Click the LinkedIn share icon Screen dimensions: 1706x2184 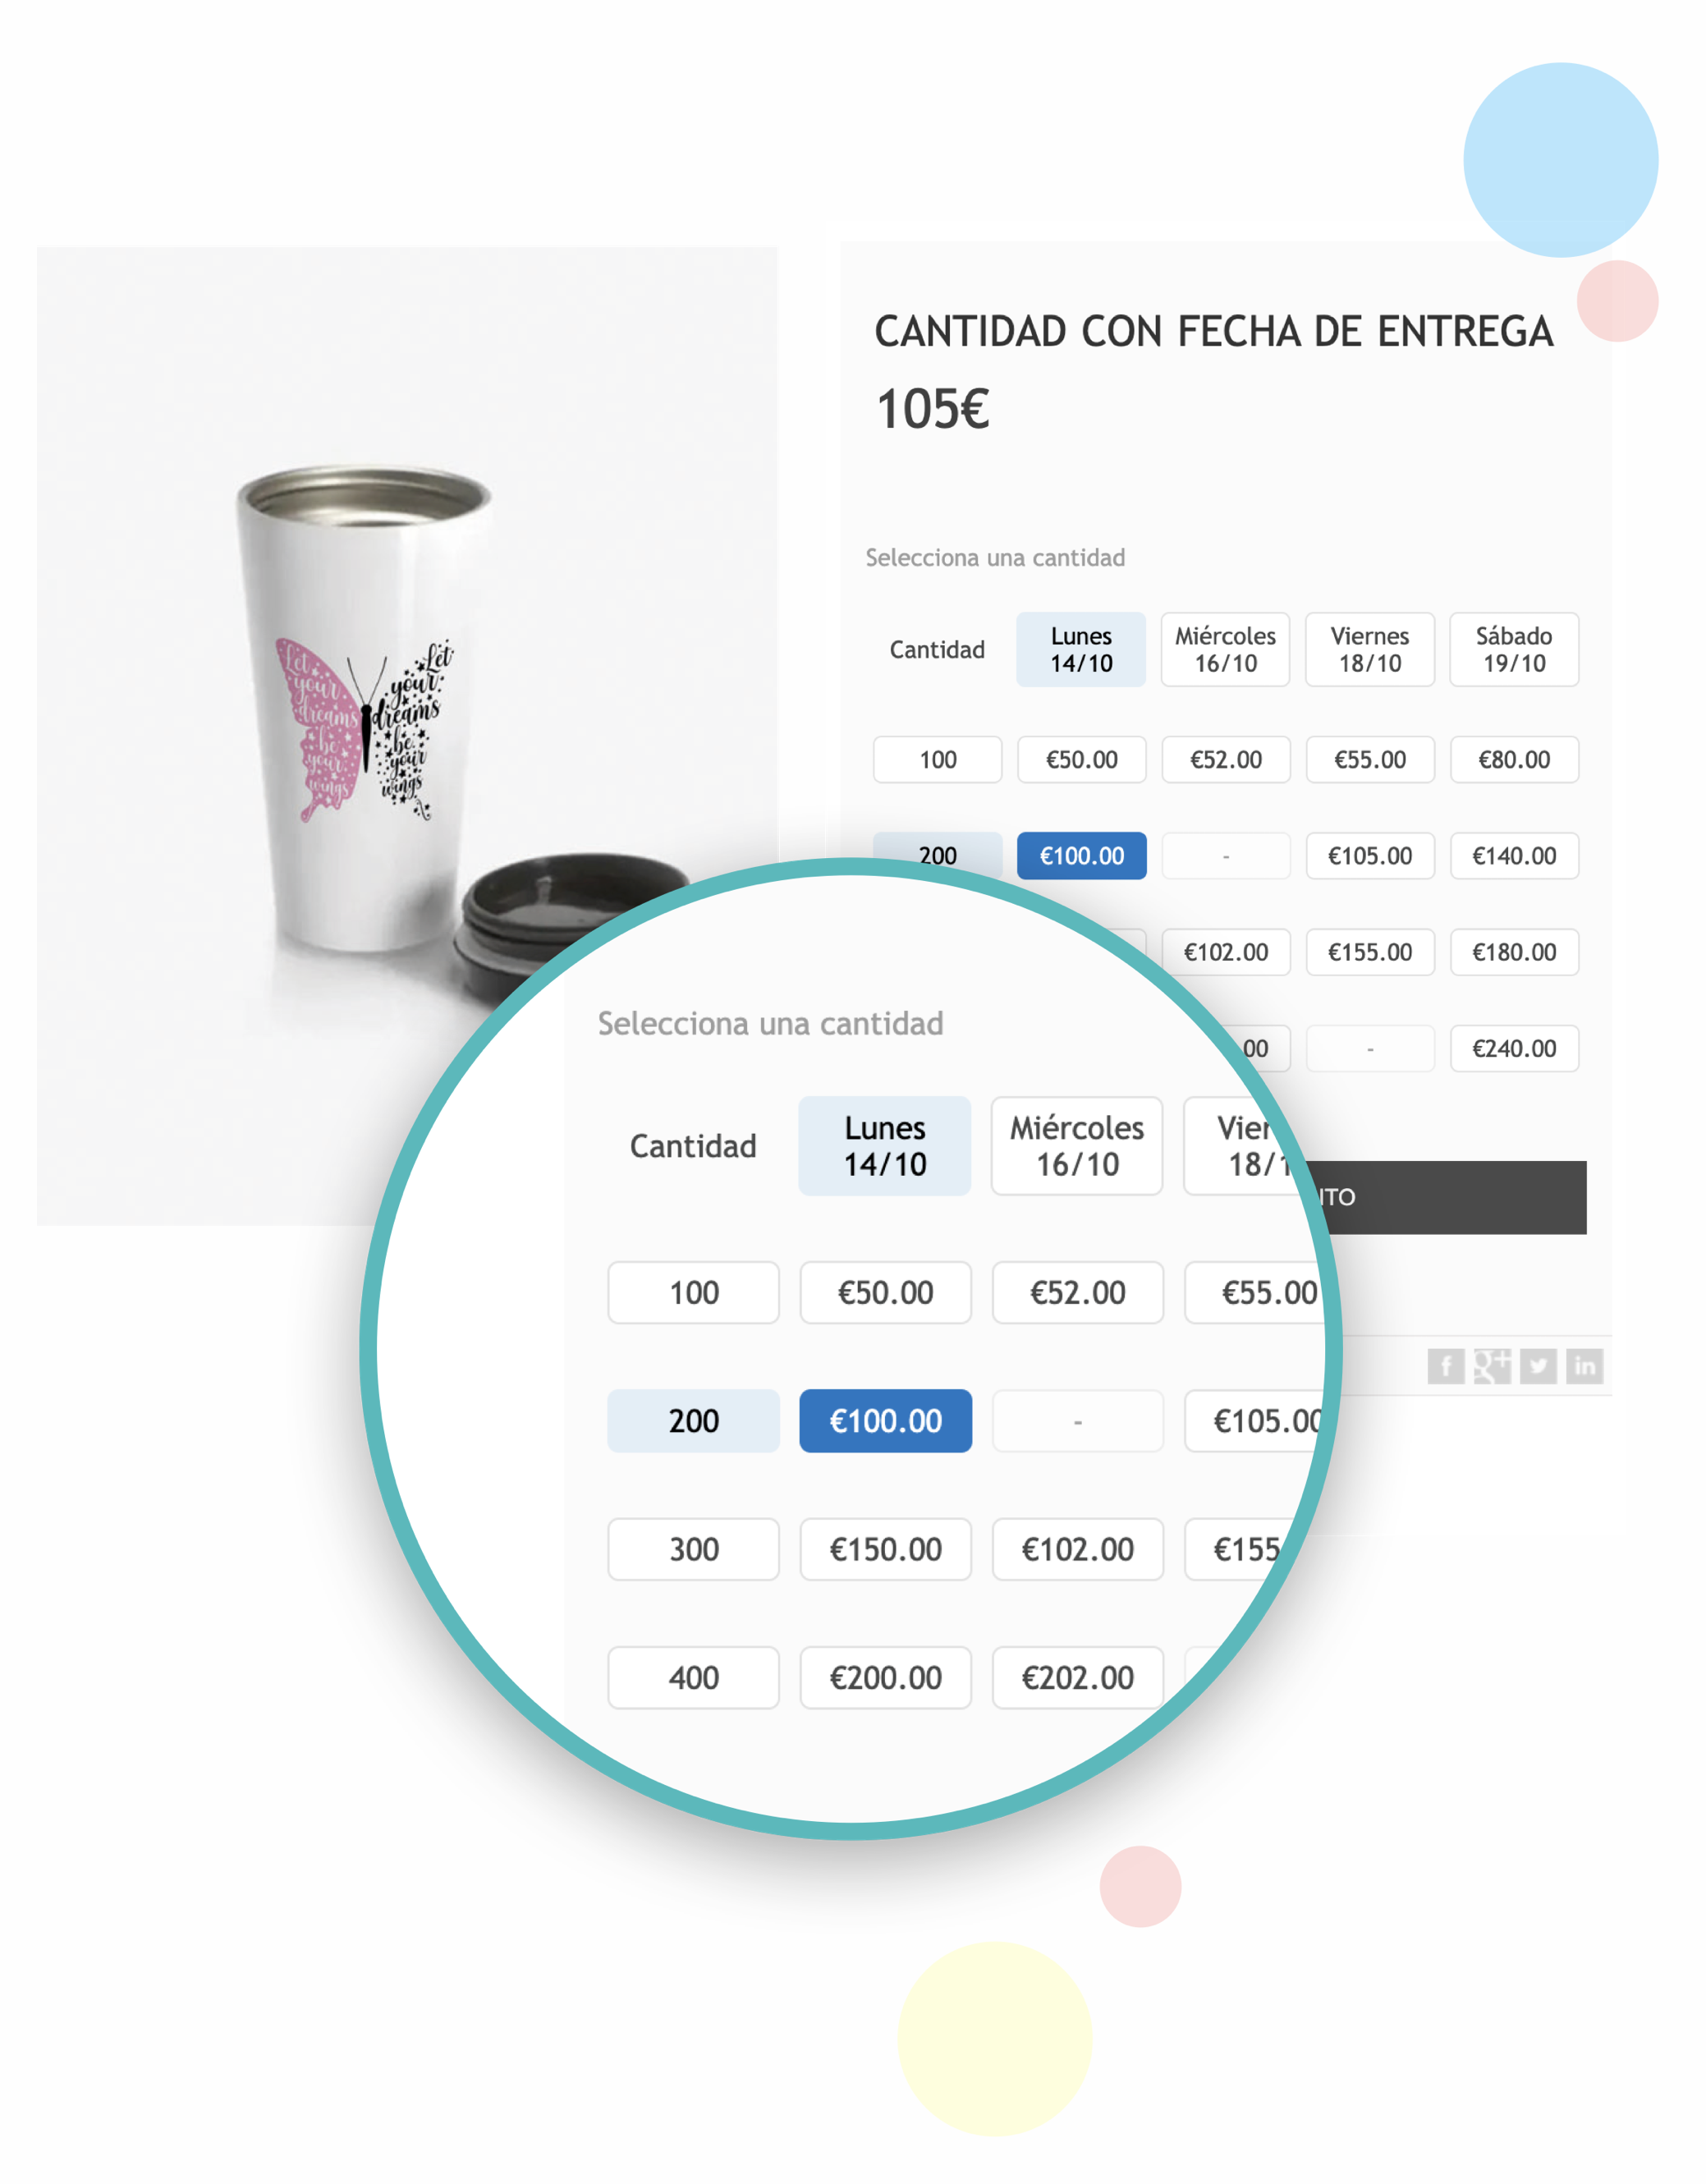coord(1584,1366)
